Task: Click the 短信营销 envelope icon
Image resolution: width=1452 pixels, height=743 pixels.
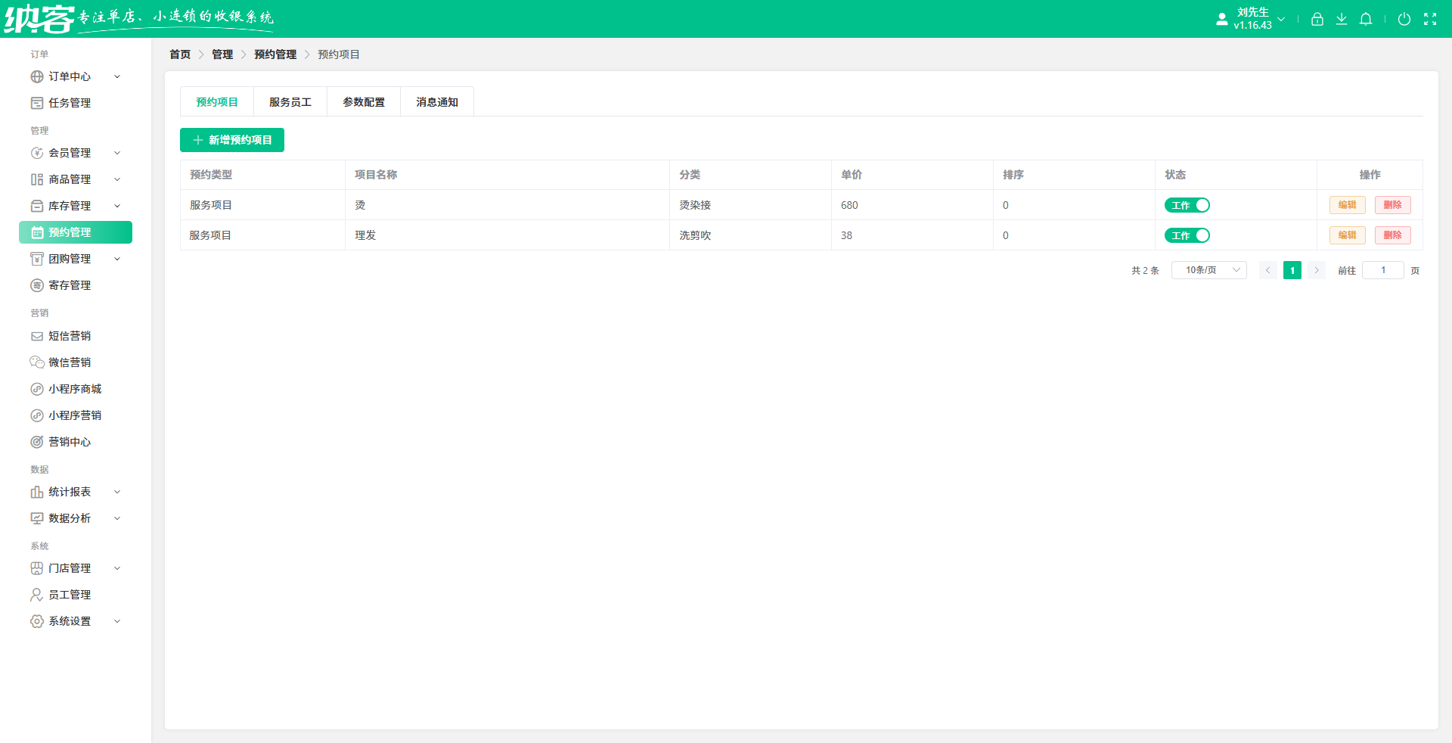Action: pyautogui.click(x=36, y=336)
